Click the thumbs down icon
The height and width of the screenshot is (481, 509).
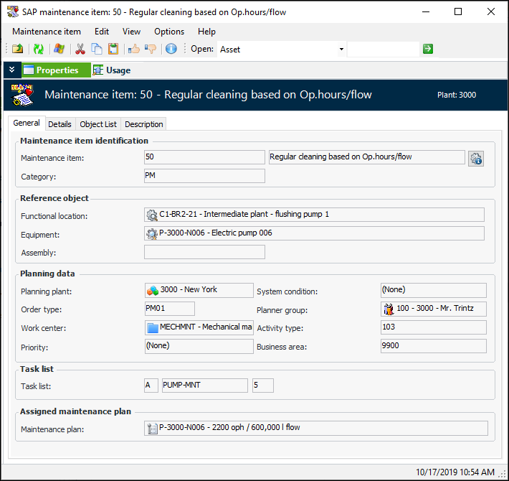[151, 49]
